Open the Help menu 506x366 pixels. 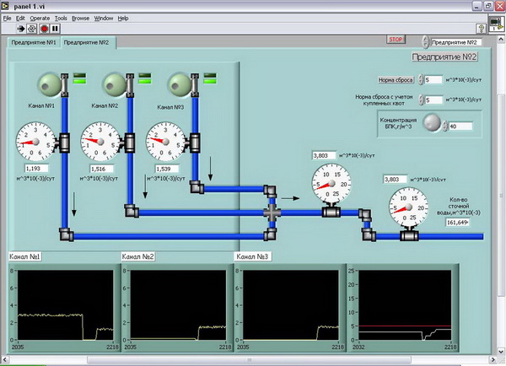tap(123, 19)
